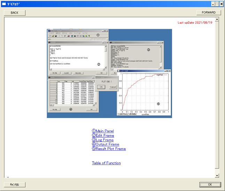This screenshot has width=225, height=191.
Task: Open the Result Plot Frame link
Action: pyautogui.click(x=109, y=149)
